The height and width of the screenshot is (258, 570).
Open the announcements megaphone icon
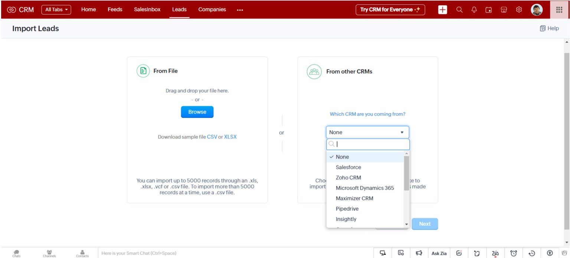[x=419, y=253]
